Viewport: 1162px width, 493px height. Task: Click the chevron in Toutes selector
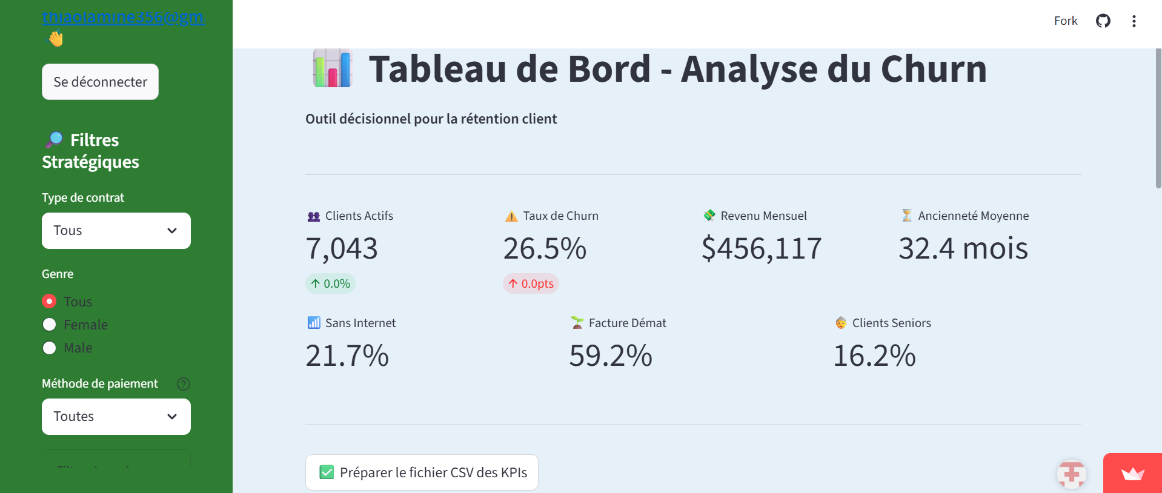pyautogui.click(x=172, y=417)
